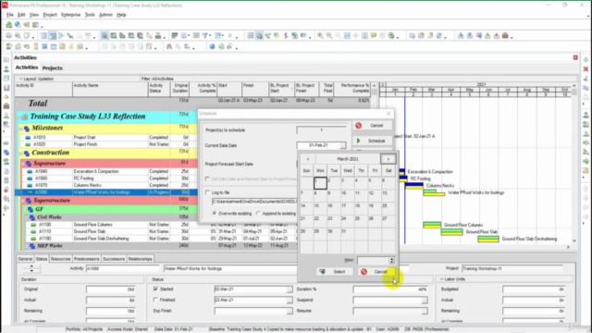The width and height of the screenshot is (592, 333).
Task: Check the Finished checkbox in Status
Action: (155, 300)
